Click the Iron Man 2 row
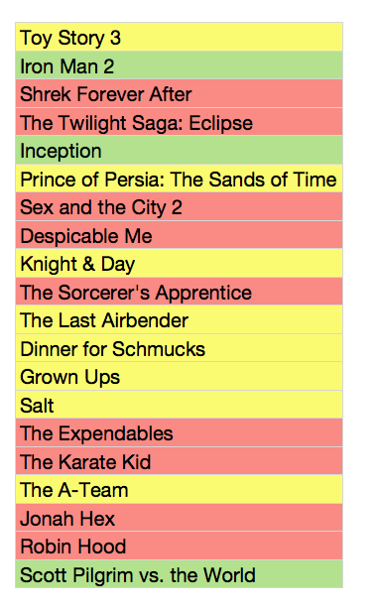375x607 pixels. coord(179,65)
